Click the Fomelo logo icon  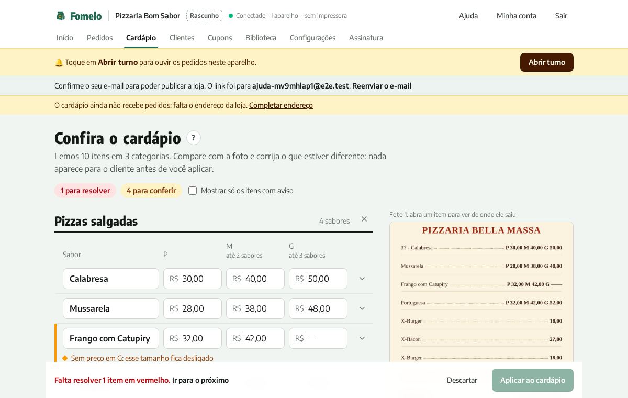coord(61,16)
